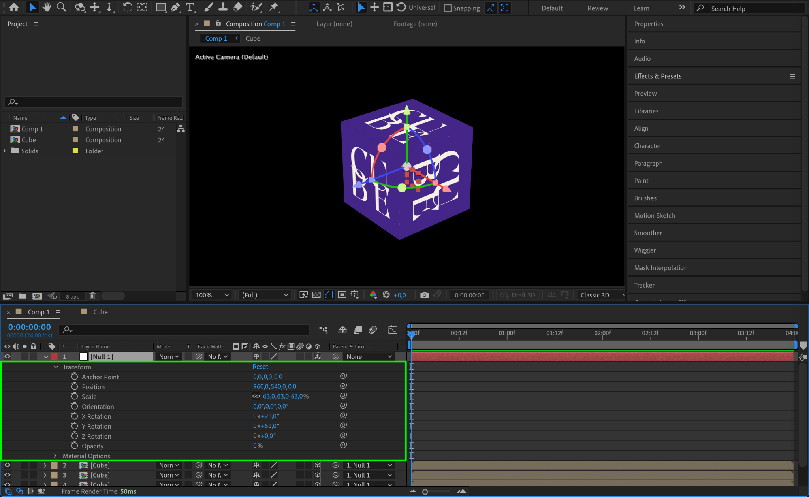Delete selected project item with trash icon
The height and width of the screenshot is (497, 809).
[x=92, y=296]
